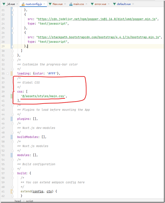Open the default.vue tab

(124, 4)
